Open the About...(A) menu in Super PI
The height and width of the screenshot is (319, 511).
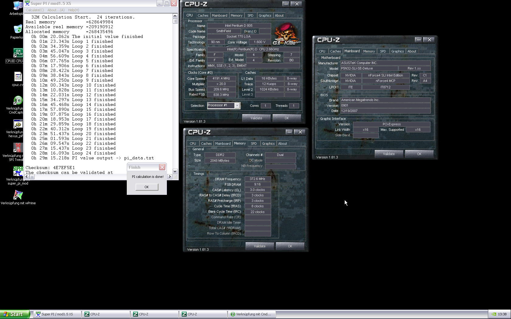click(x=56, y=10)
